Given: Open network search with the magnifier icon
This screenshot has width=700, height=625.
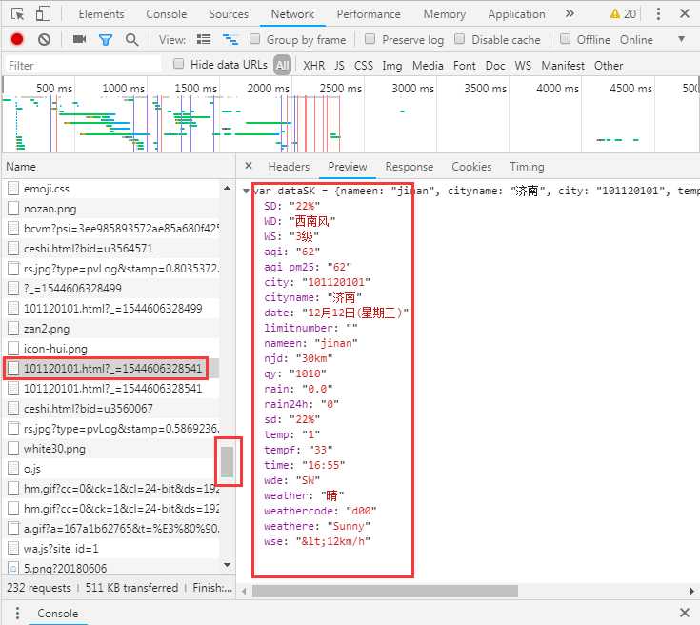Looking at the screenshot, I should point(131,40).
